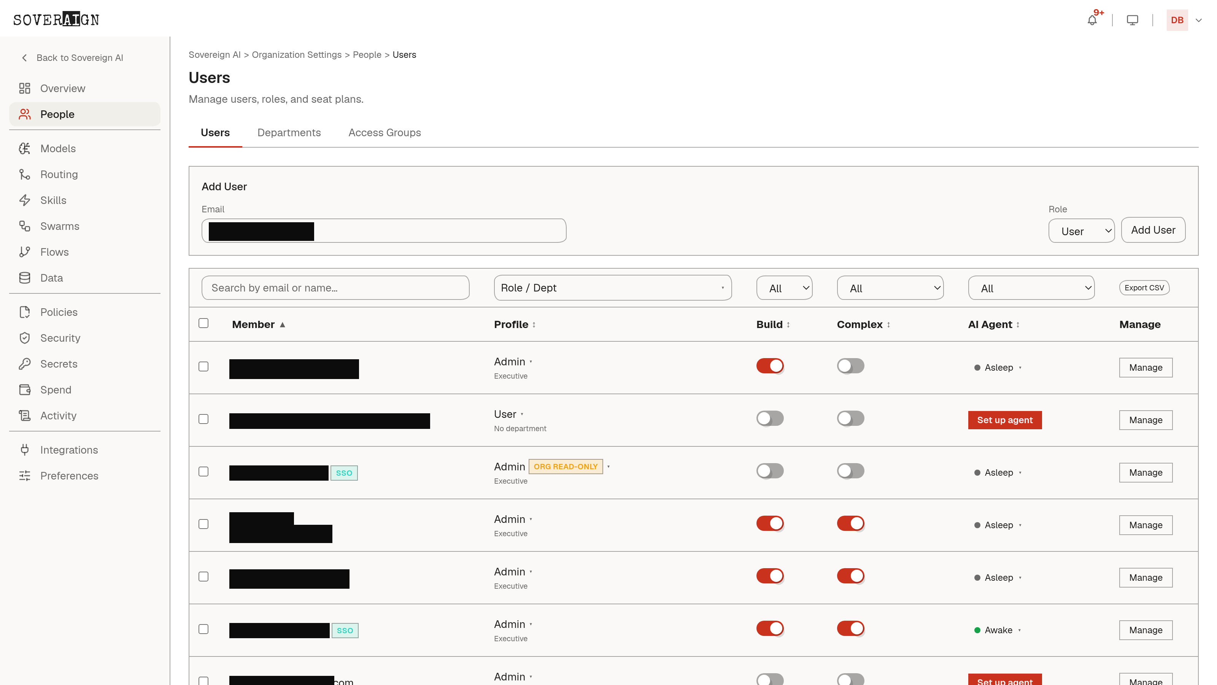The image size is (1217, 685).
Task: Open the DB user avatar menu
Action: coord(1177,20)
